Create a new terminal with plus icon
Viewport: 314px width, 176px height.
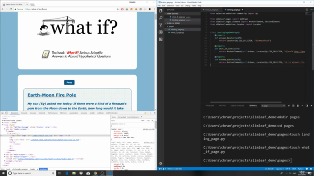[x=289, y=106]
